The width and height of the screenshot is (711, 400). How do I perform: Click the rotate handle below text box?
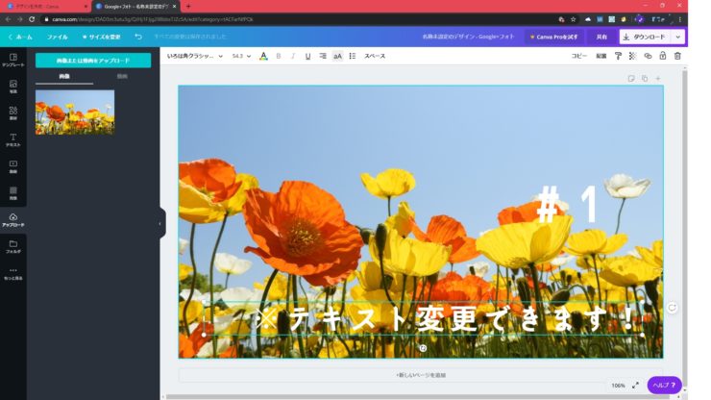[x=423, y=348]
